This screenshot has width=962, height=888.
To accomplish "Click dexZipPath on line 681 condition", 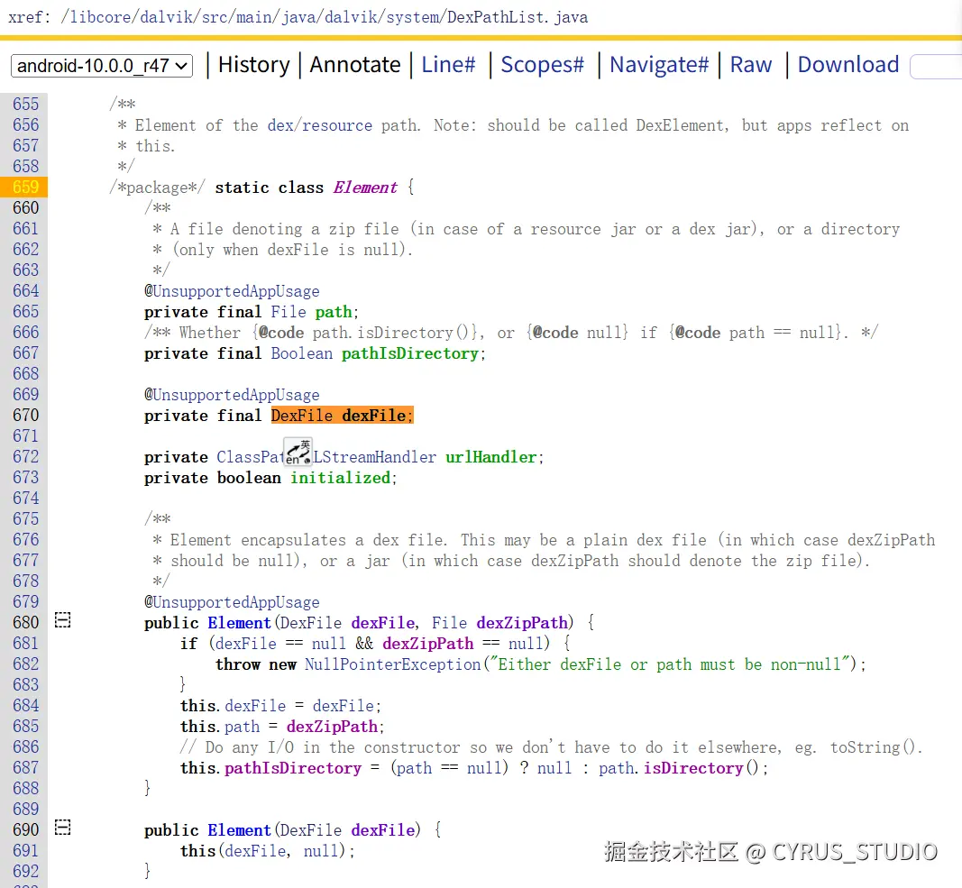I will click(428, 644).
